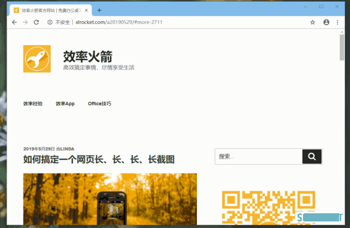
Task: Bookmark this page with the star
Action: click(313, 22)
